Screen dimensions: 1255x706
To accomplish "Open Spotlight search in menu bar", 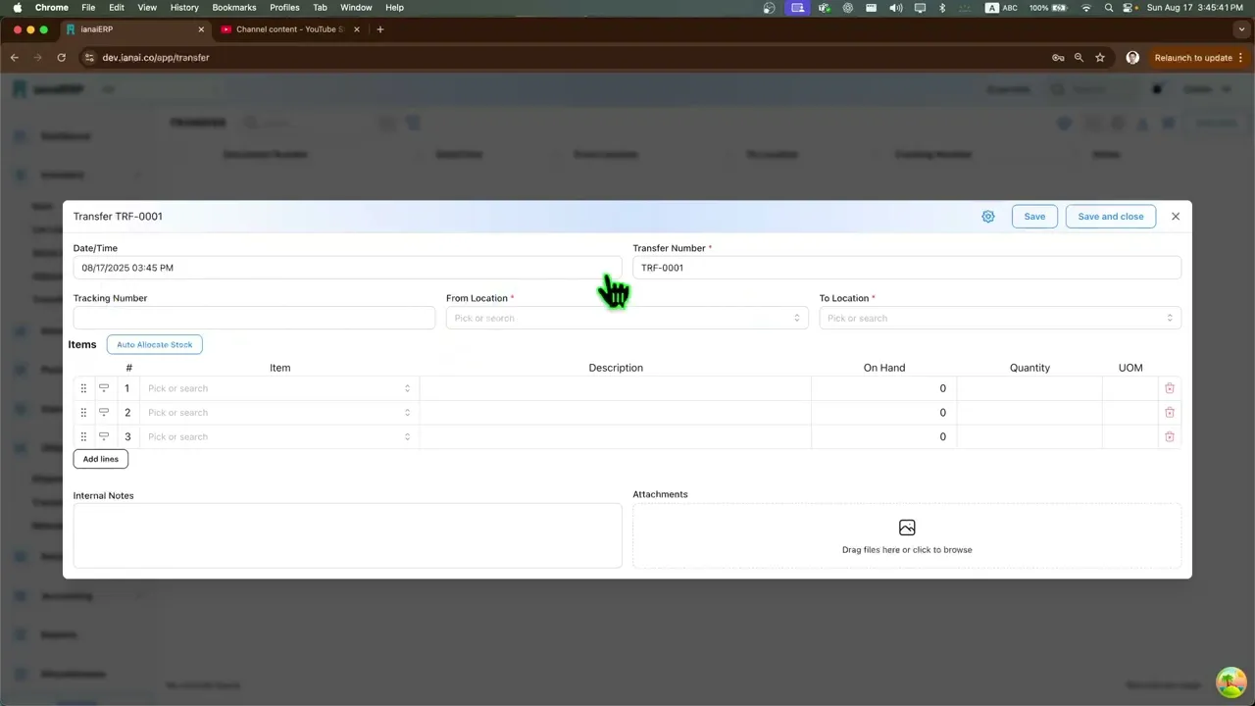I will click(x=1109, y=7).
